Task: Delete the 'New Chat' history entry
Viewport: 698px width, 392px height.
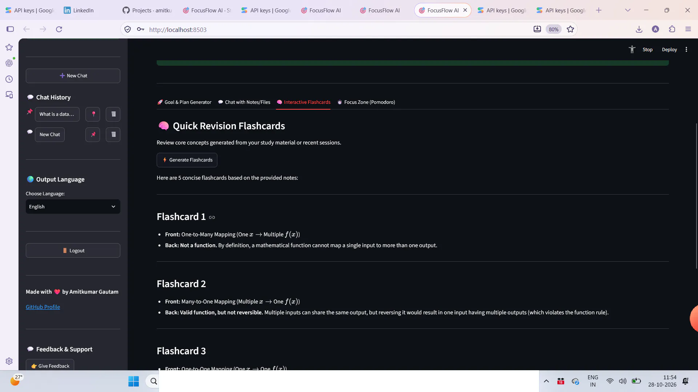Action: tap(113, 134)
